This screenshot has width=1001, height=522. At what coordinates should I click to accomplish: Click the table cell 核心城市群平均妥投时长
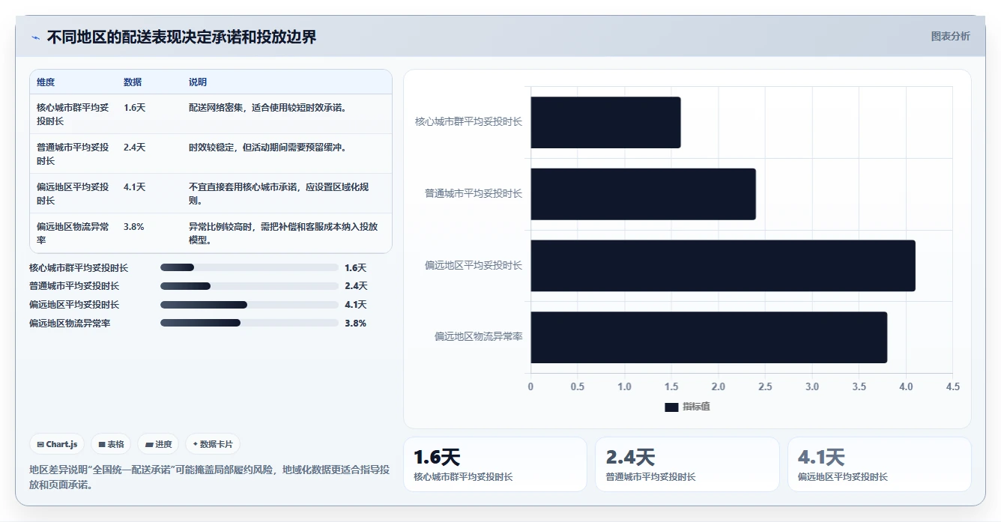[x=73, y=114]
